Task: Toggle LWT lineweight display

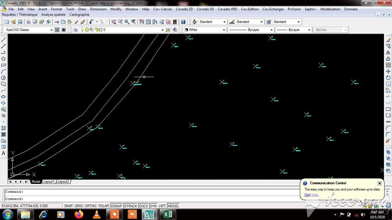Action: pos(162,206)
